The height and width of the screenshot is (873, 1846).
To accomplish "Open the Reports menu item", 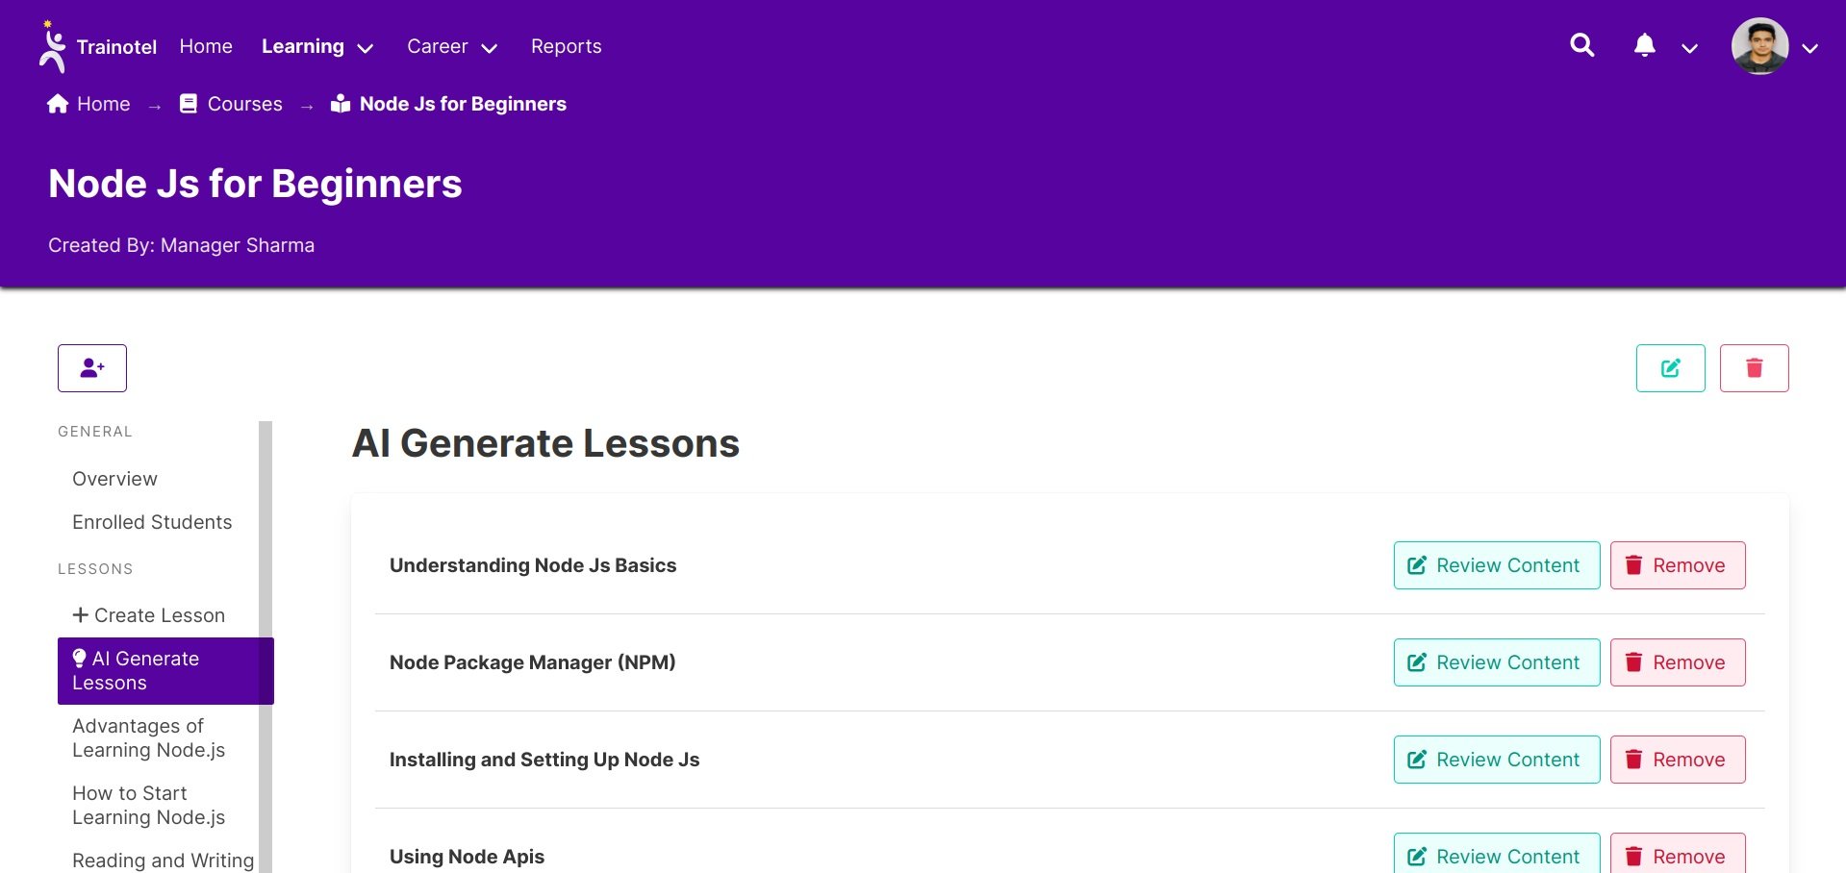I will (x=566, y=46).
